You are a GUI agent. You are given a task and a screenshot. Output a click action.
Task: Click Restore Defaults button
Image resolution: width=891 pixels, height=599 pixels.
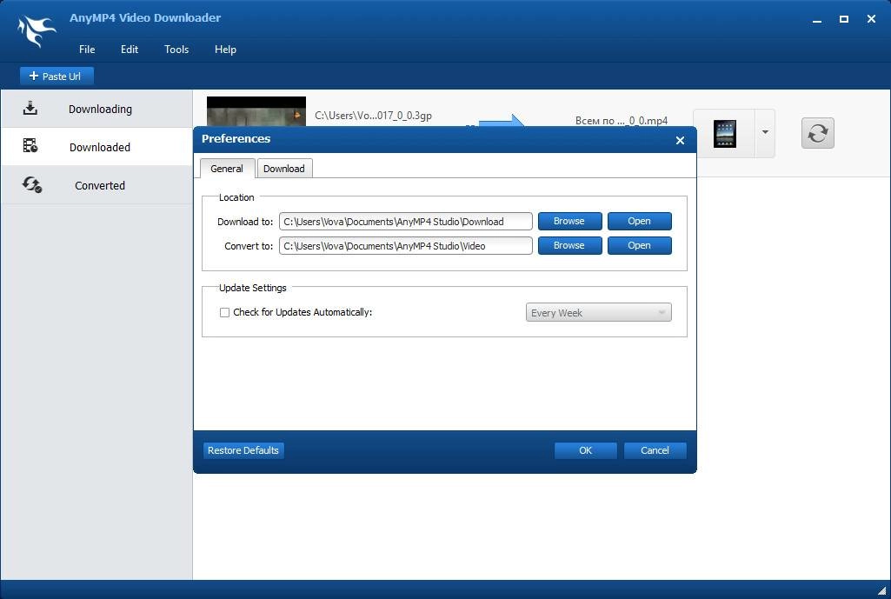tap(243, 450)
